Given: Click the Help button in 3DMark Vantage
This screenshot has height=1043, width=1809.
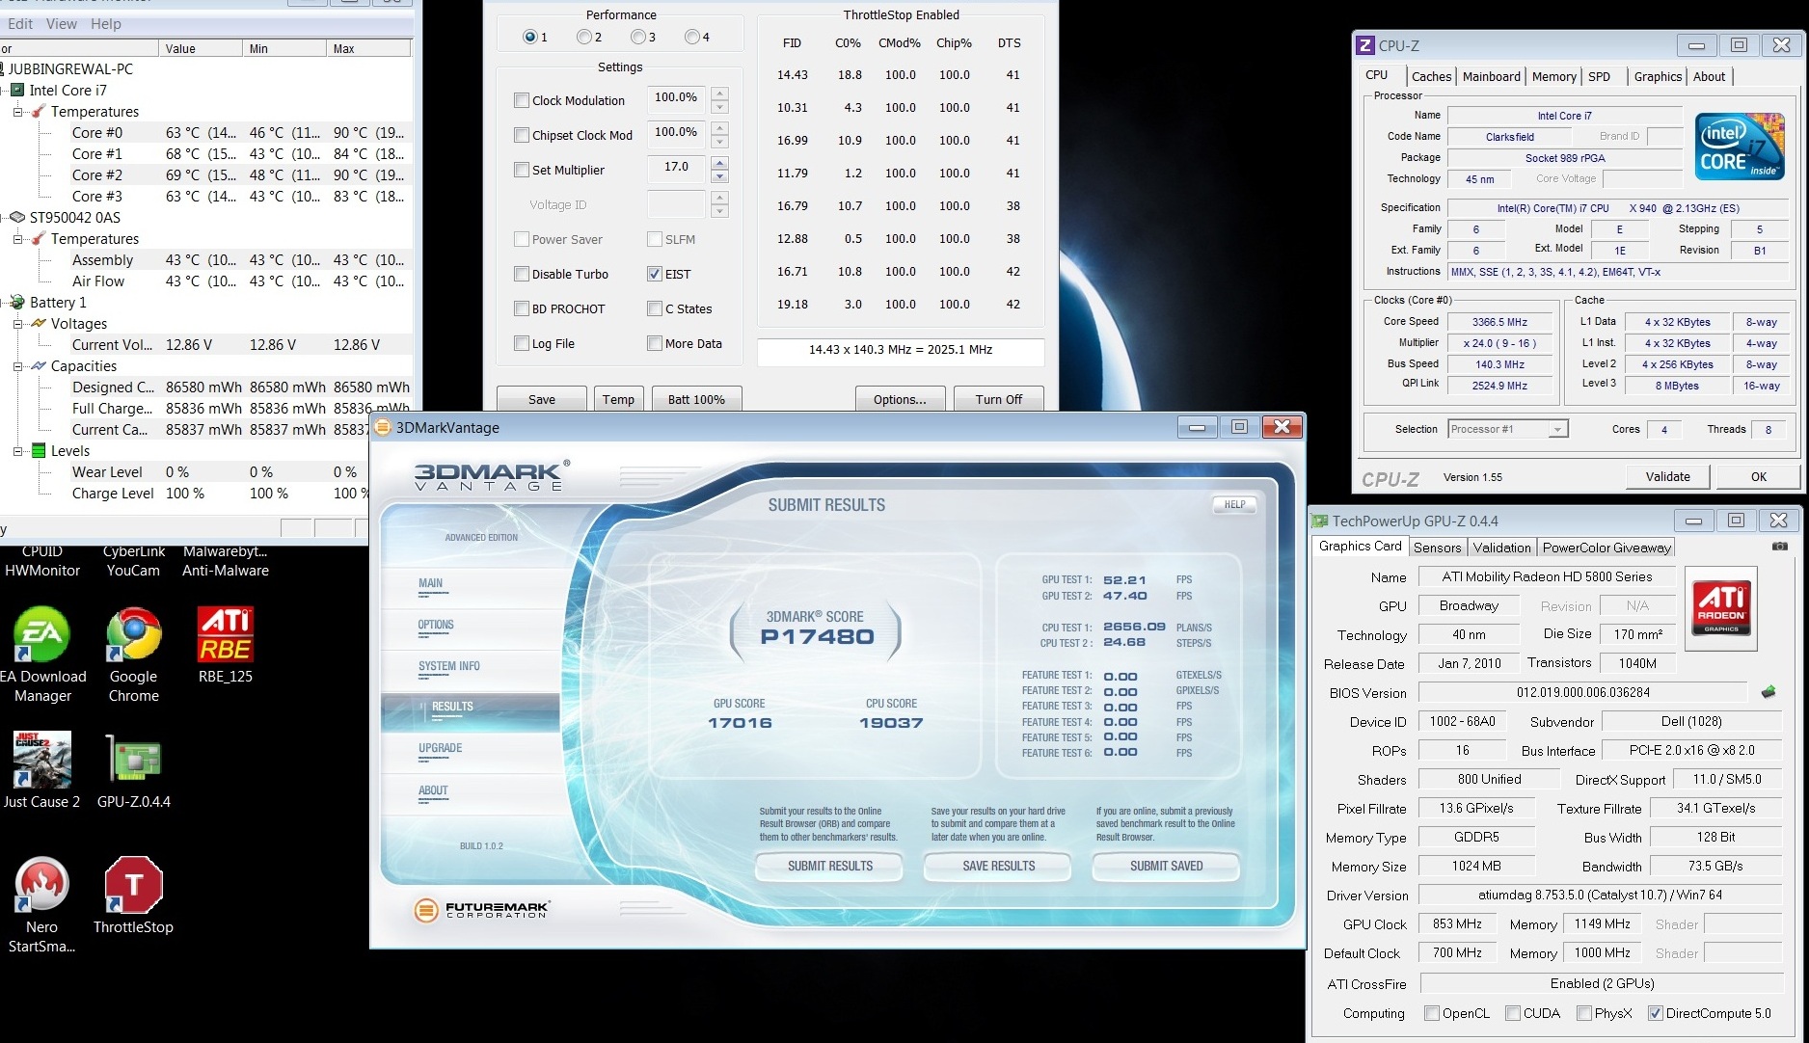Looking at the screenshot, I should click(x=1234, y=504).
